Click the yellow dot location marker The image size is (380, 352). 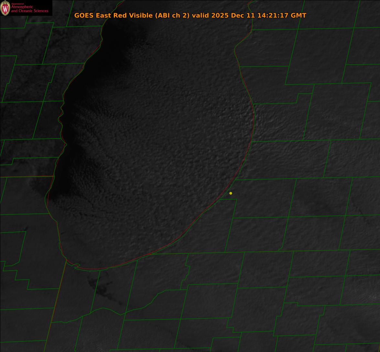click(231, 193)
